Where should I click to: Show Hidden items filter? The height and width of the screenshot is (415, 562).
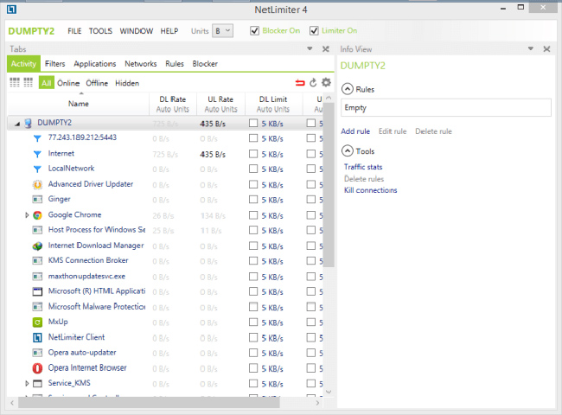127,83
